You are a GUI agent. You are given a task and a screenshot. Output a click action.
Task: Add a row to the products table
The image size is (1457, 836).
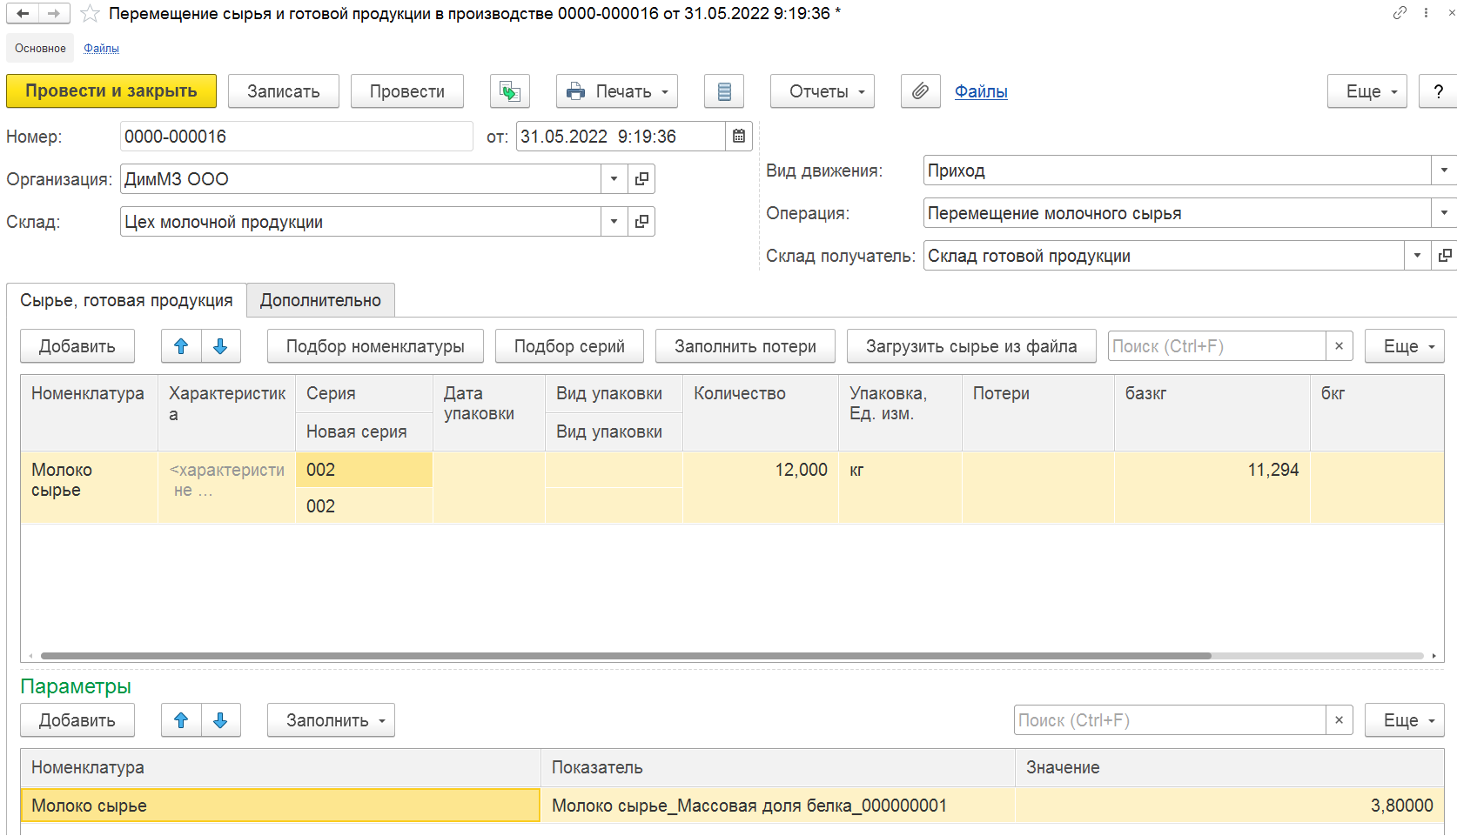77,346
